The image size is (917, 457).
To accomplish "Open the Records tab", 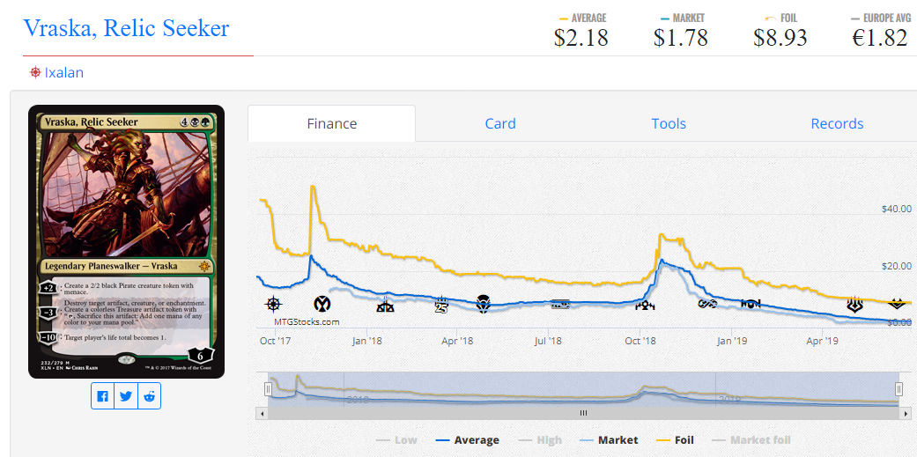I will 837,123.
